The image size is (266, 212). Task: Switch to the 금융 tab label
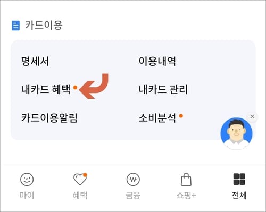tap(133, 196)
